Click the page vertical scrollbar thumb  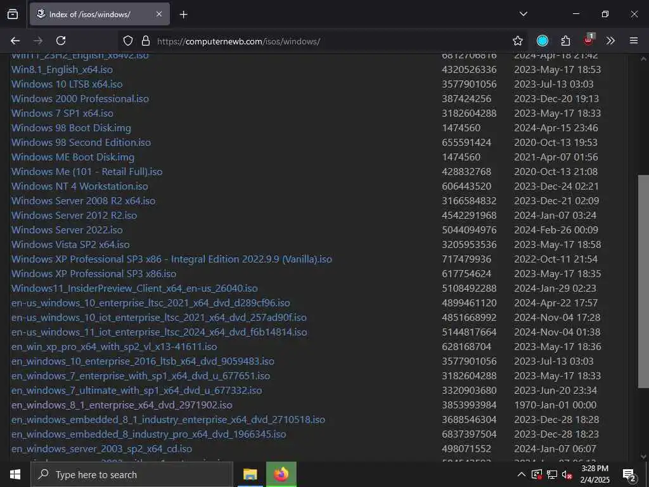(x=643, y=281)
